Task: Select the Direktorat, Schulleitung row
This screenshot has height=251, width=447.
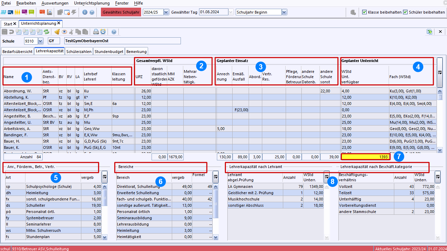Action: coord(164,187)
